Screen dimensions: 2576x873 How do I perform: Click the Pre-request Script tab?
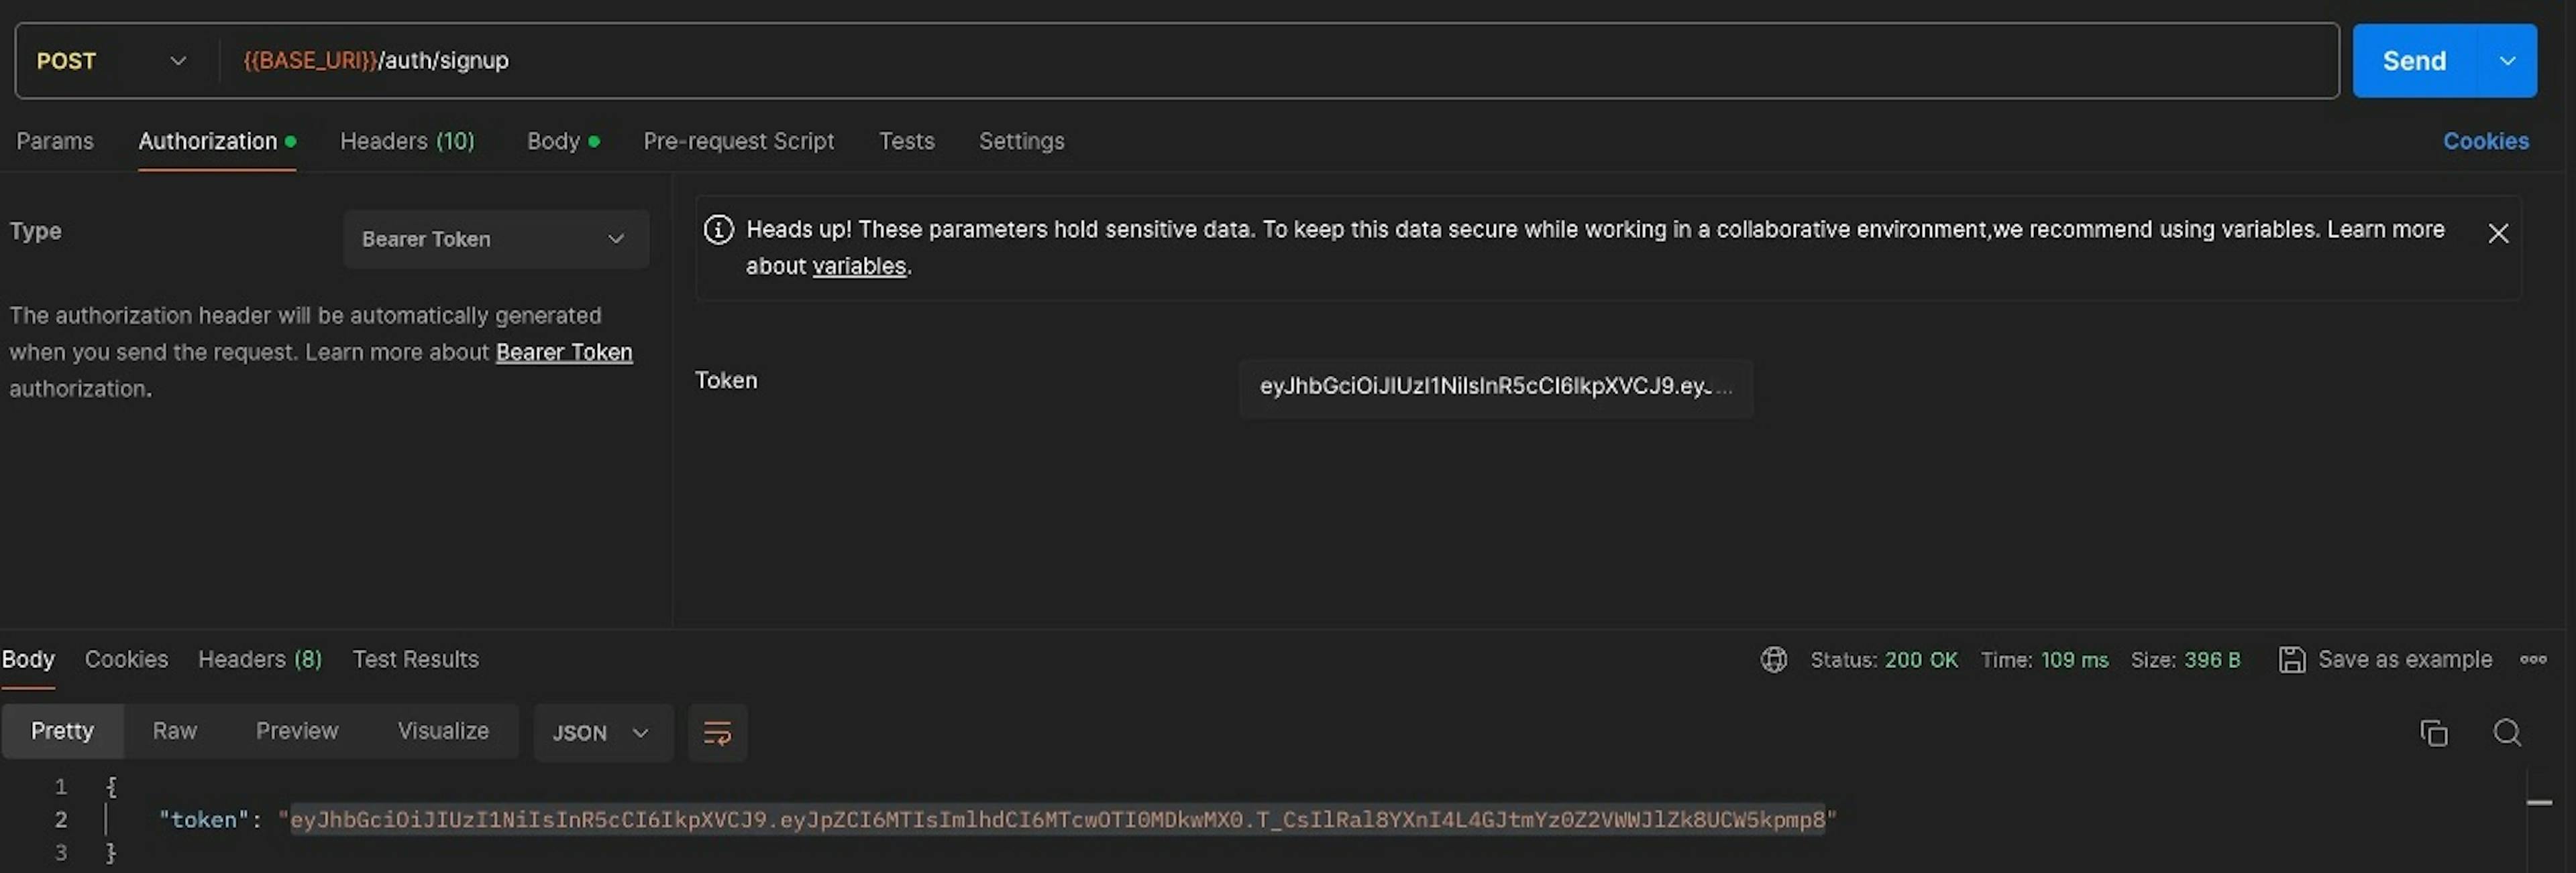point(738,139)
